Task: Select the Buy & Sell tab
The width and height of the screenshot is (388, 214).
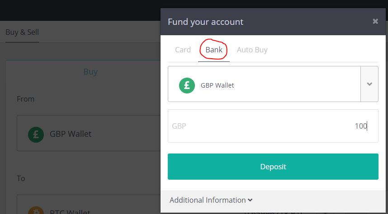Action: click(22, 32)
